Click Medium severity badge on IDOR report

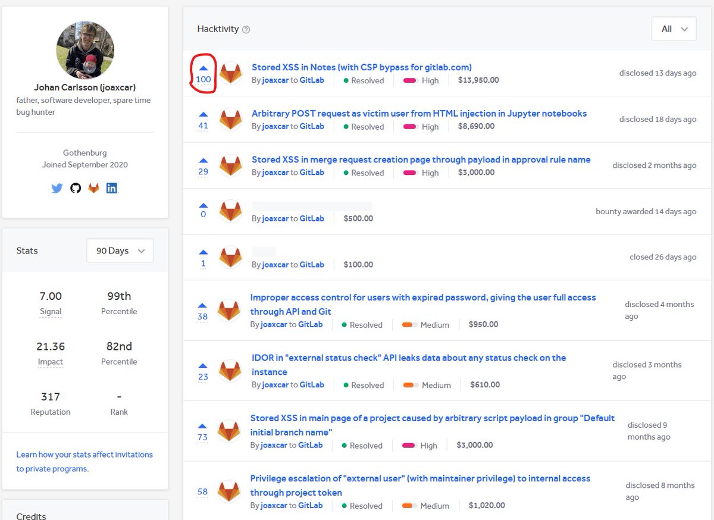[426, 385]
